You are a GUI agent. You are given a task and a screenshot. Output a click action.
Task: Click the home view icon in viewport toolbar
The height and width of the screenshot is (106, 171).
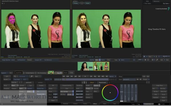145,60
